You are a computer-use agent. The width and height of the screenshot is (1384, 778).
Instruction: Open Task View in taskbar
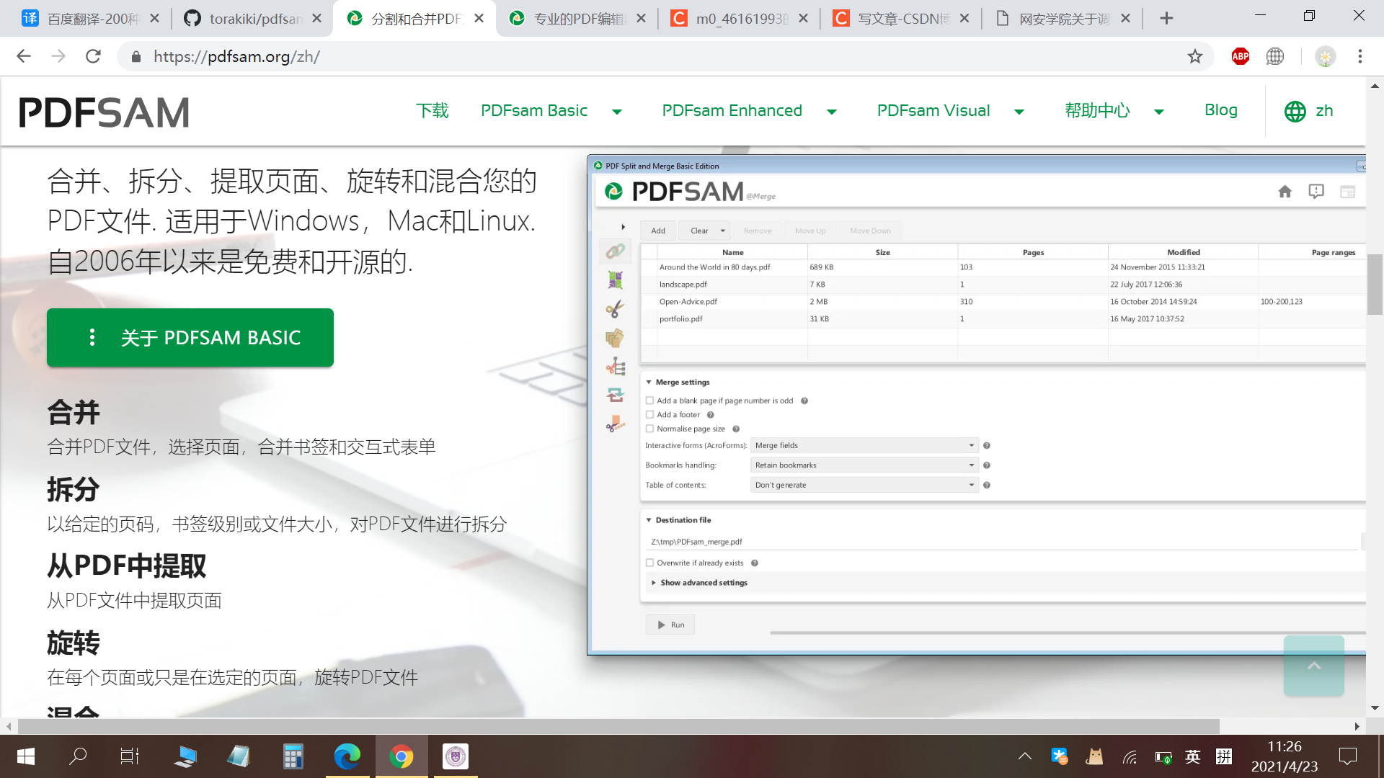point(130,756)
